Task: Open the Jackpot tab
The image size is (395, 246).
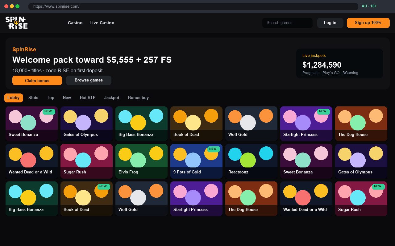Action: click(x=112, y=98)
